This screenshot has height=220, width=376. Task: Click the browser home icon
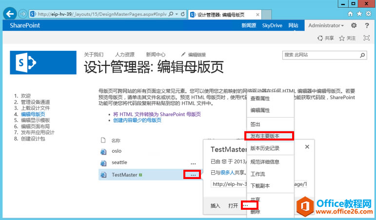coord(350,14)
